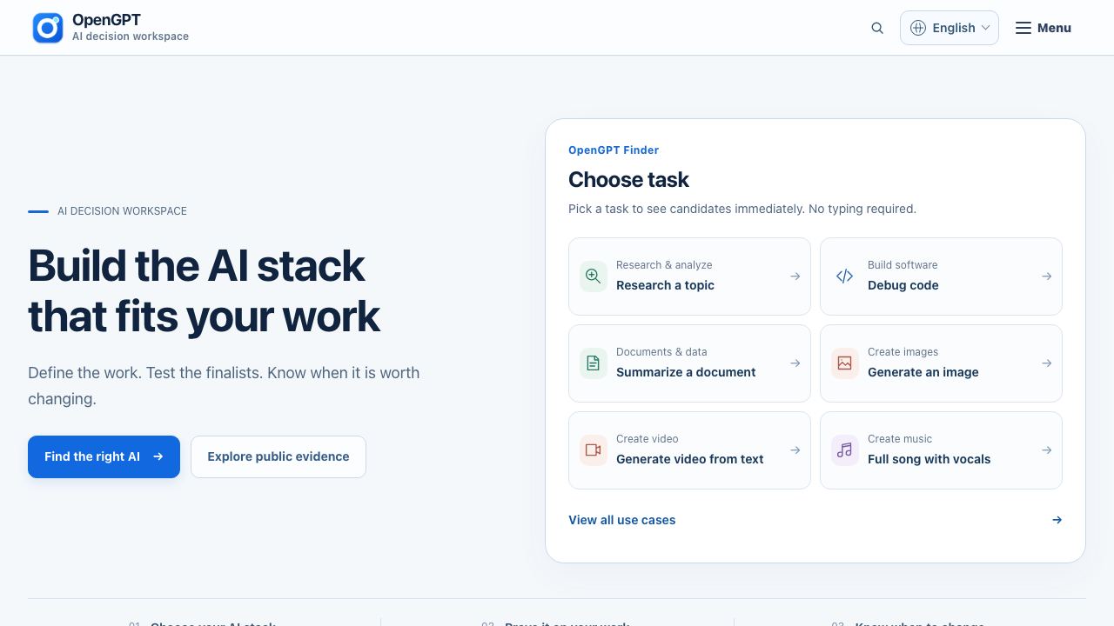Screen dimensions: 1114x626
Task: Click the OpenGPT Finder label
Action: point(614,150)
